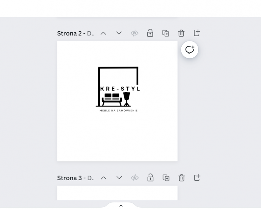Duplicate page 3
The width and height of the screenshot is (261, 209).
pos(166,178)
